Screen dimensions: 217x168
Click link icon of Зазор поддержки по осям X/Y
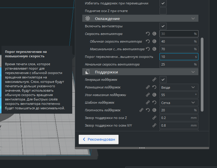click(x=154, y=125)
